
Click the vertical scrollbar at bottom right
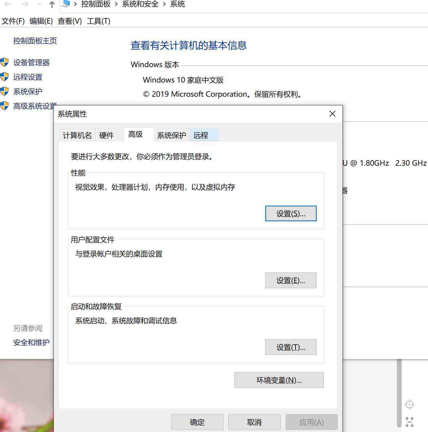point(399,393)
